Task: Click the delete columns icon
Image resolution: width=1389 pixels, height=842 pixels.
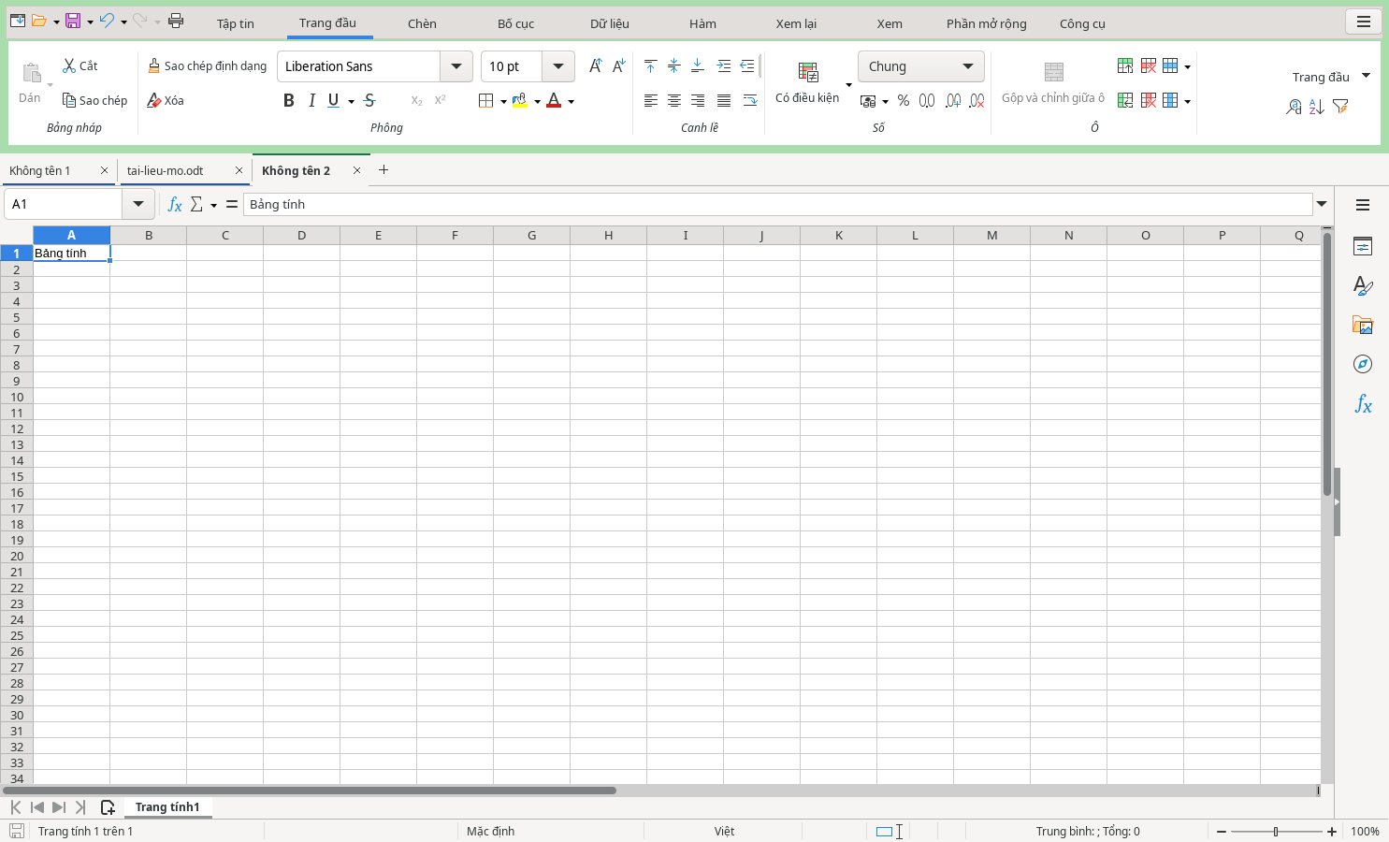Action: pos(1149,100)
